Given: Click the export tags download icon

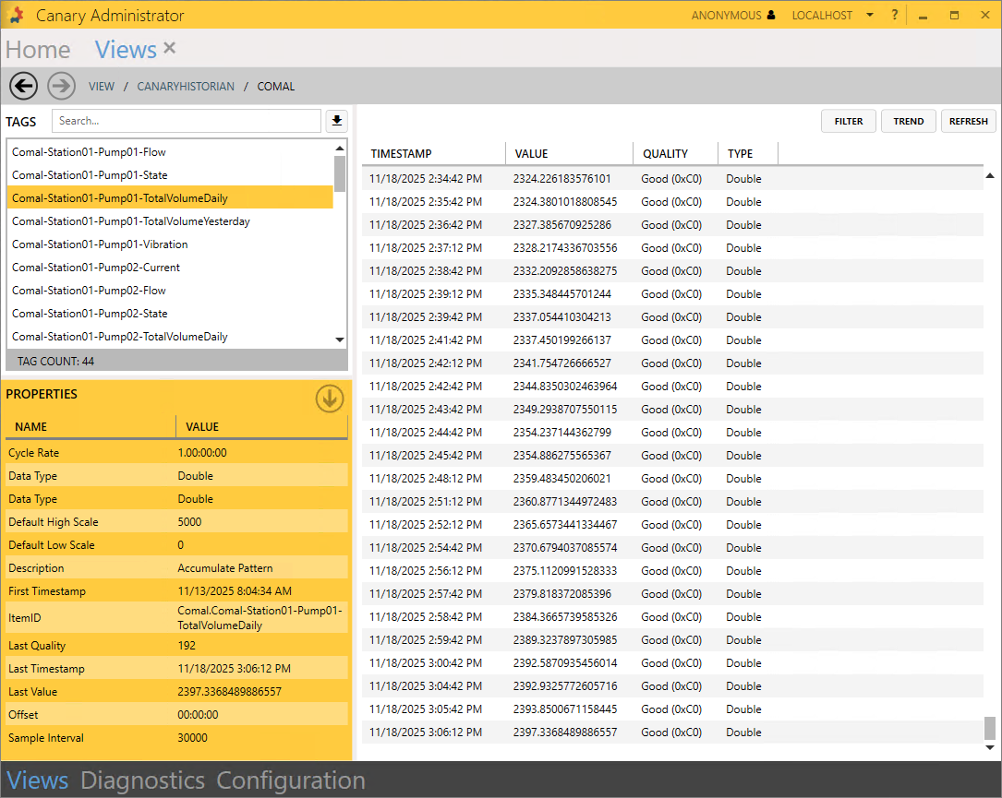Looking at the screenshot, I should tap(336, 121).
